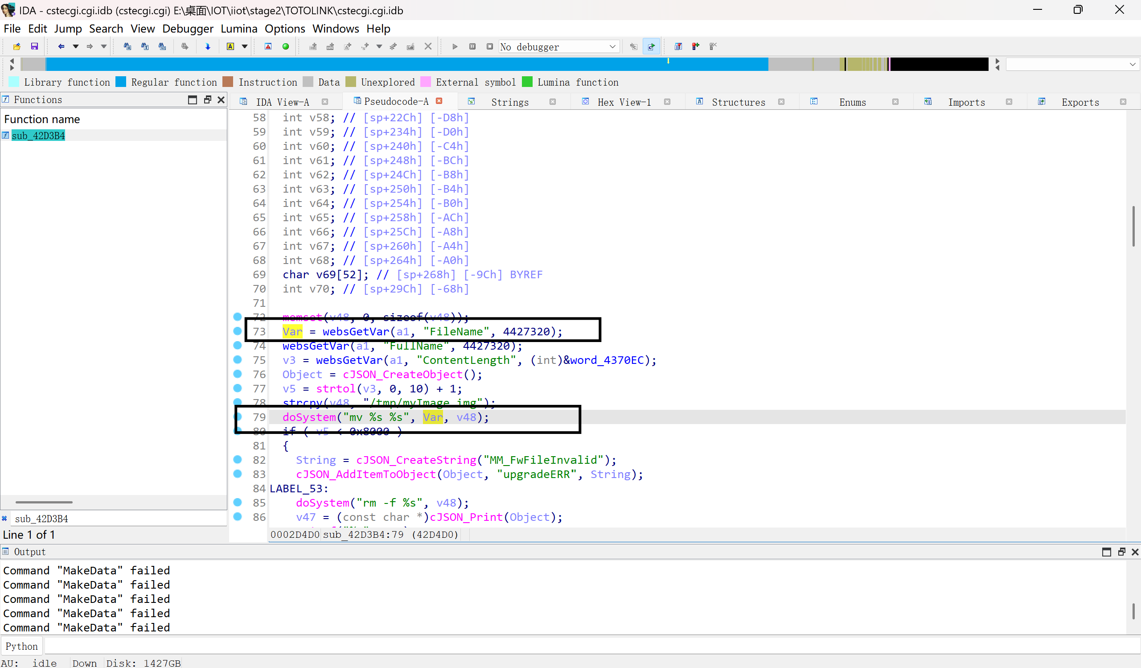Click the navigation band blue region

(406, 64)
